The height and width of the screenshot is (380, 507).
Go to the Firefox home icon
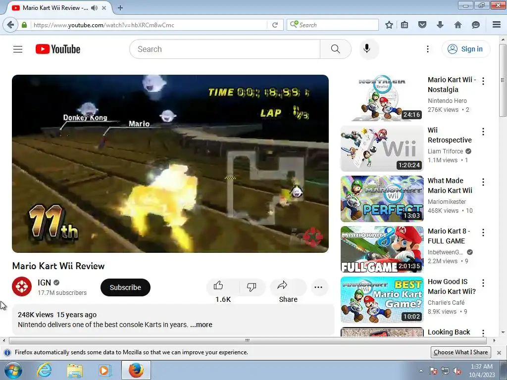coord(458,25)
